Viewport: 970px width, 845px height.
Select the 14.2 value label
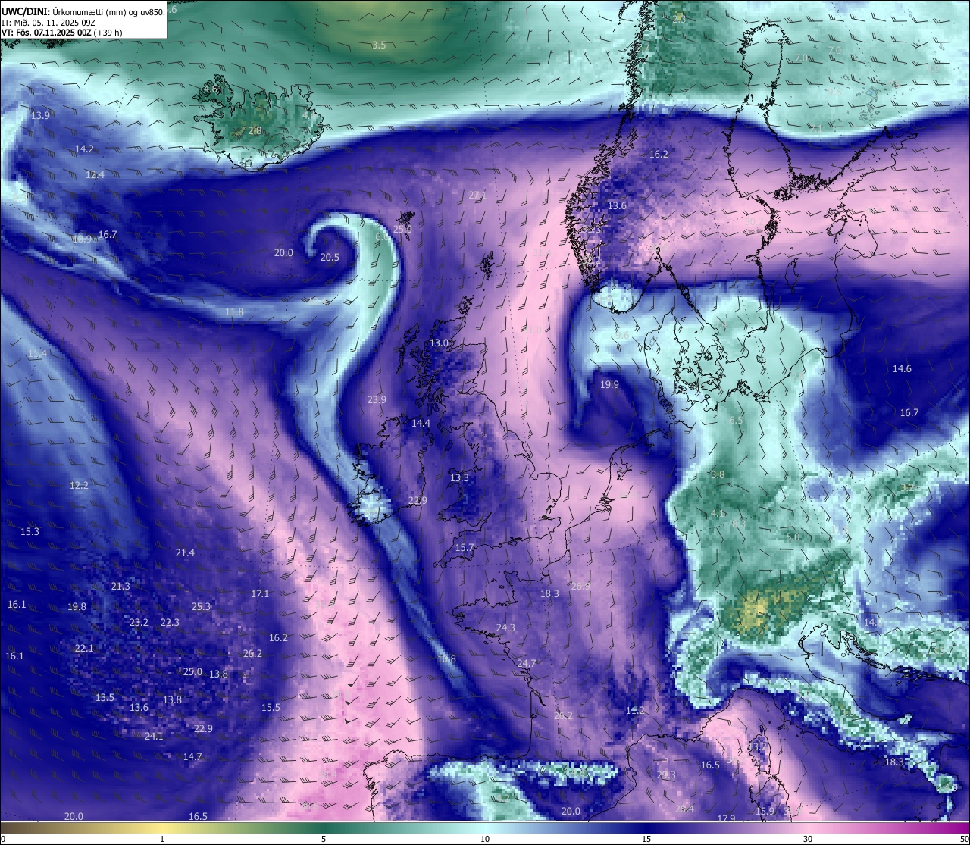pyautogui.click(x=85, y=149)
